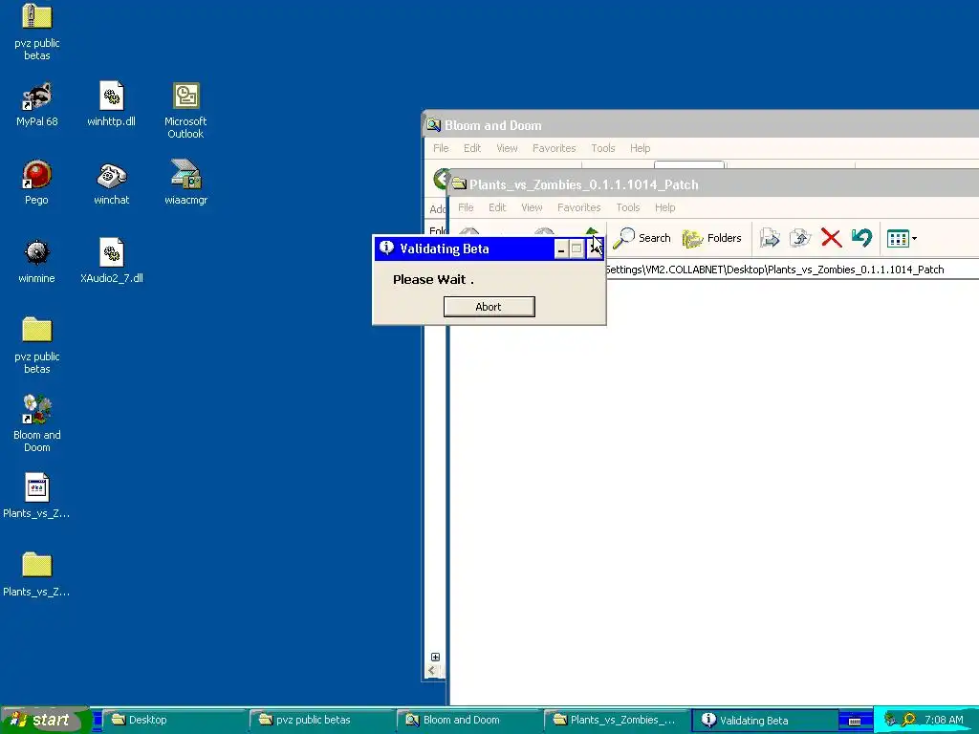Image resolution: width=979 pixels, height=734 pixels.
Task: Abort the Validating Beta process
Action: [x=489, y=307]
